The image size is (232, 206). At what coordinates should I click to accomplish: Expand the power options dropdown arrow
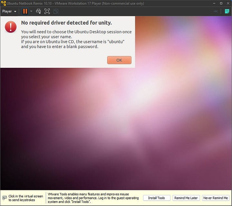pos(31,11)
